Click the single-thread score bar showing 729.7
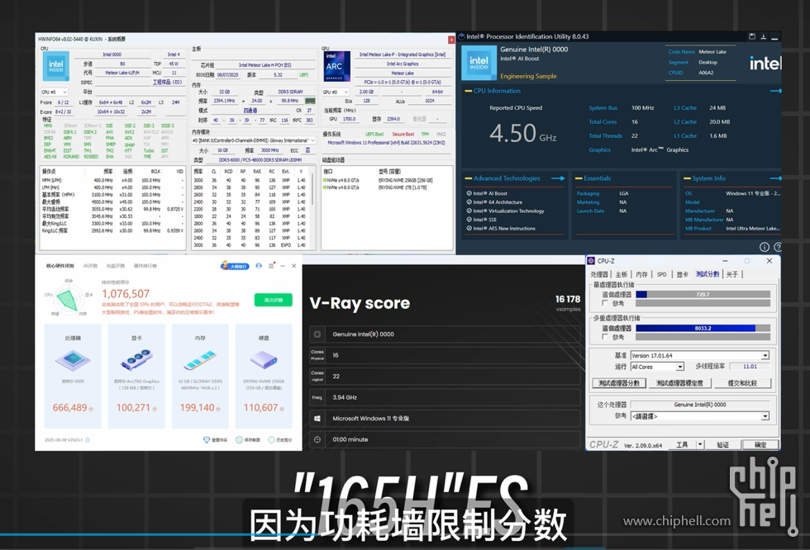The width and height of the screenshot is (810, 550). (x=703, y=295)
